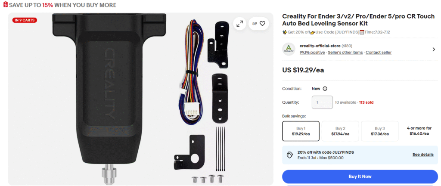Image resolution: width=441 pixels, height=186 pixels.
Task: Open the creality-official-store seller name
Action: tap(320, 46)
